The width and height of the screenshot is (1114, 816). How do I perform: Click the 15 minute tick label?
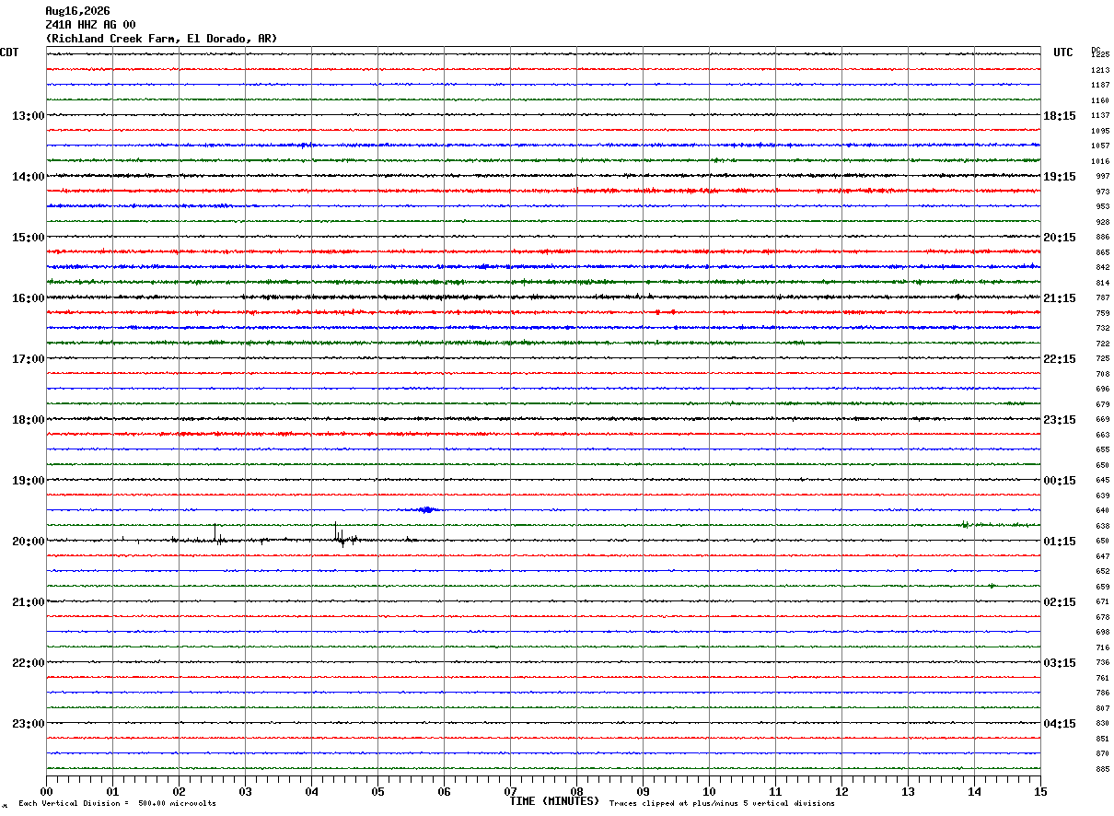1040,791
